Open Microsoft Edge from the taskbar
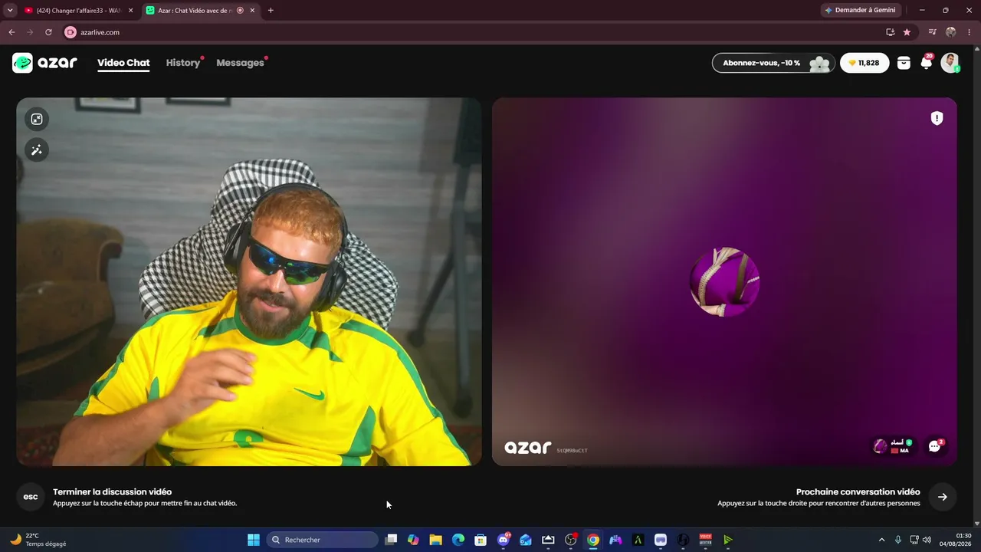Screen dimensions: 981x552 (458, 540)
